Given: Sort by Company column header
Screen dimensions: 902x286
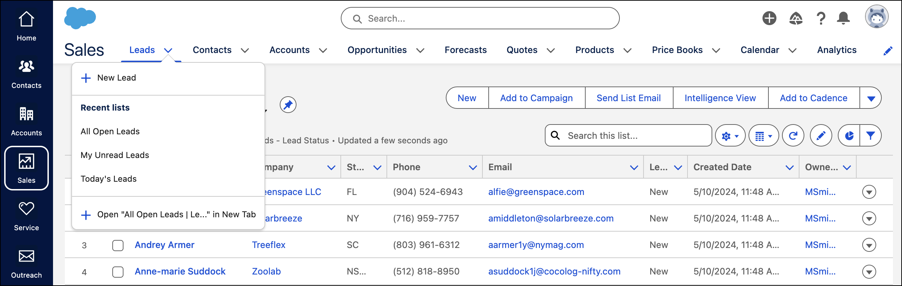Looking at the screenshot, I should [279, 167].
